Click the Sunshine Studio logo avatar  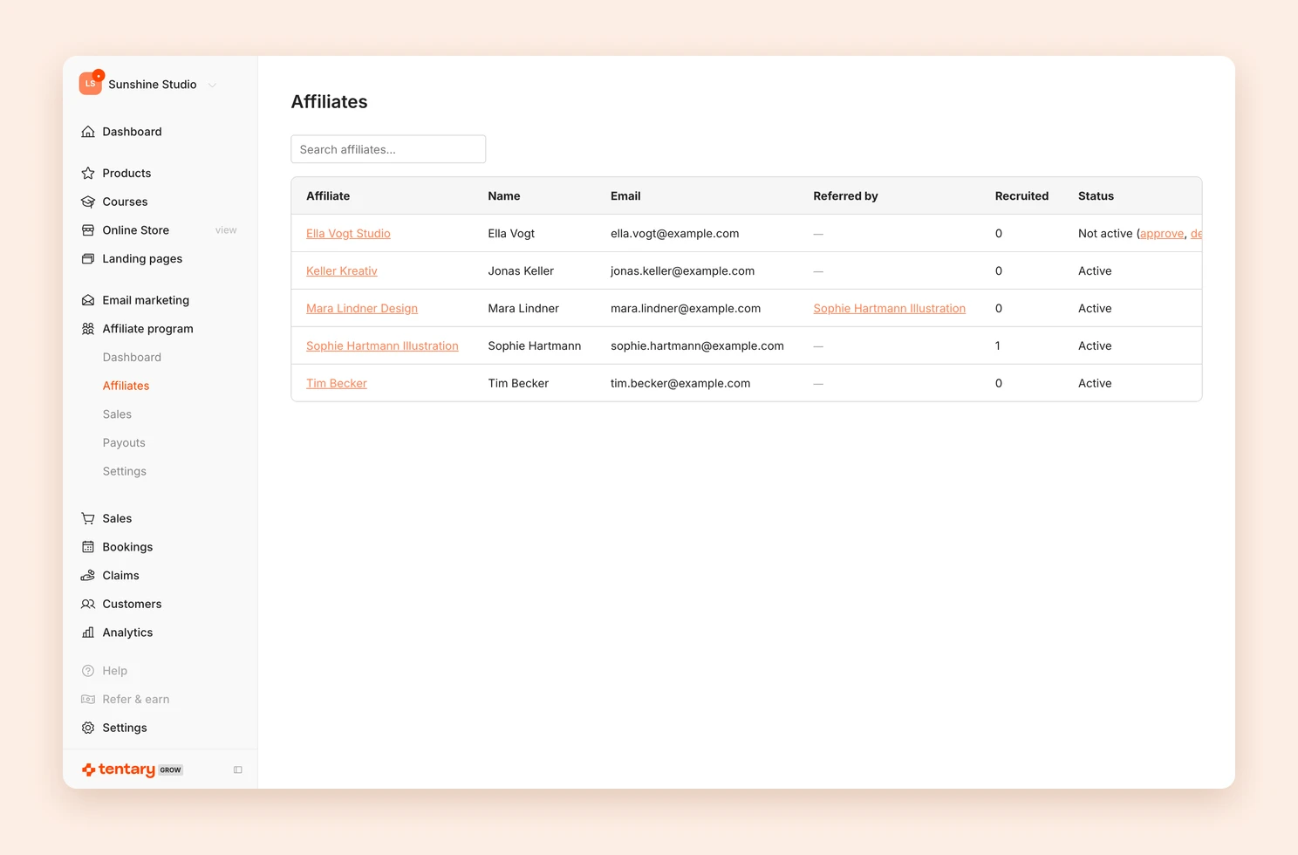click(91, 84)
